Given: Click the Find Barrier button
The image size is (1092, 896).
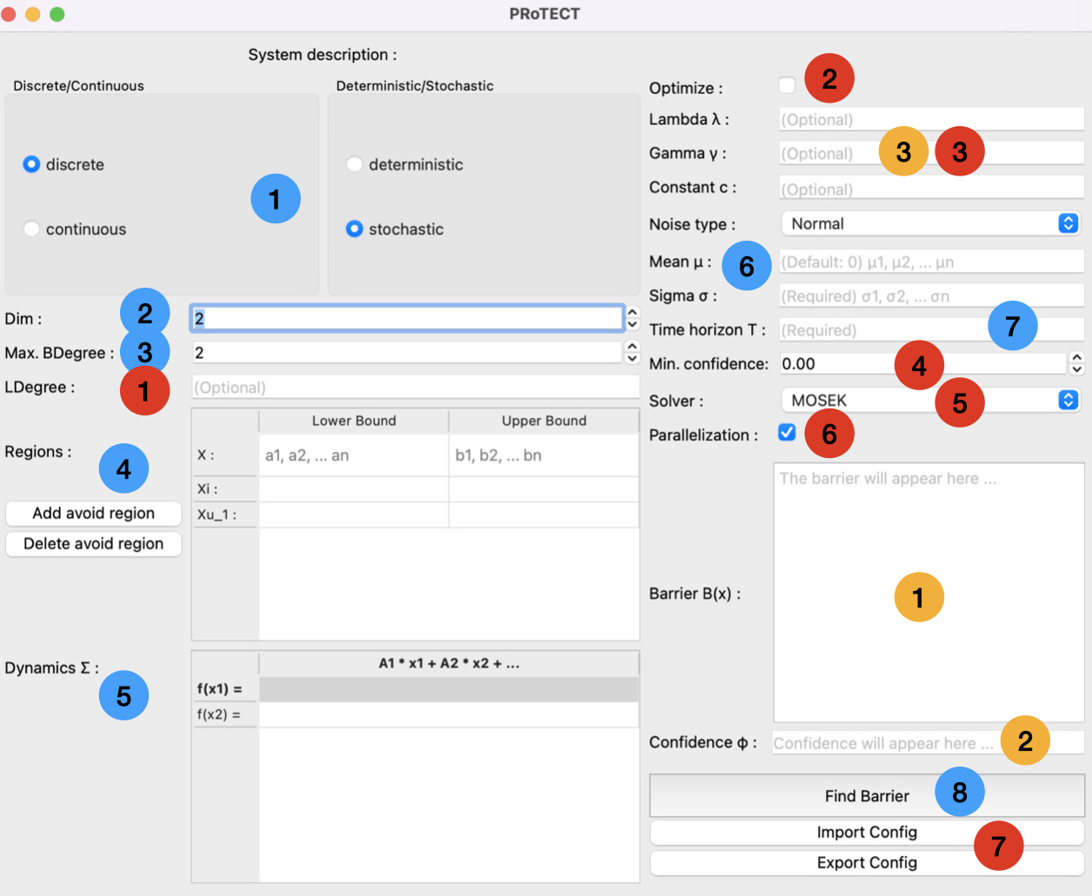Looking at the screenshot, I should click(x=867, y=796).
